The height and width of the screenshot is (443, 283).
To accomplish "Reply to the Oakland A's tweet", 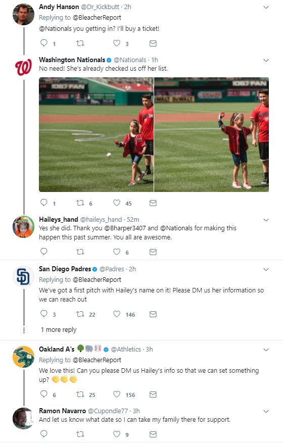I will click(x=44, y=394).
